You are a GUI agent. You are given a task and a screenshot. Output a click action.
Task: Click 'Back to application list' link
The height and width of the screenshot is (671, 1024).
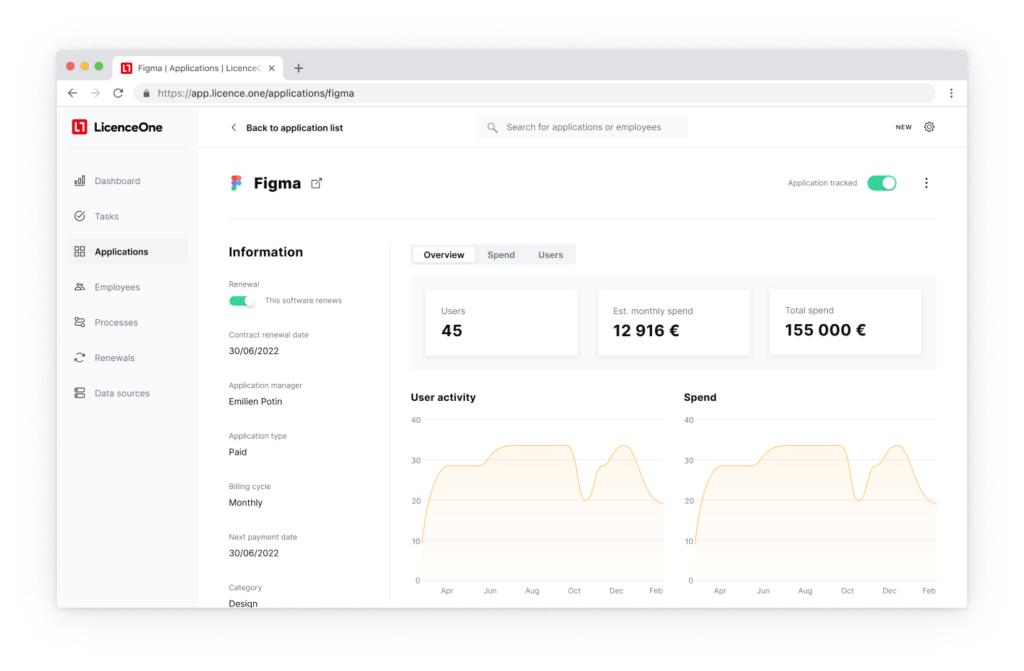pos(294,128)
